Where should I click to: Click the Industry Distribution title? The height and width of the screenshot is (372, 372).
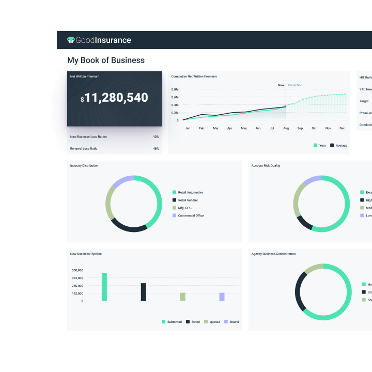(x=84, y=166)
